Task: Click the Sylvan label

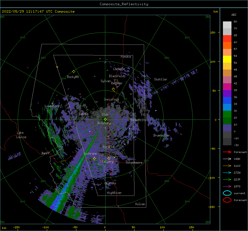Action: pyautogui.click(x=106, y=81)
